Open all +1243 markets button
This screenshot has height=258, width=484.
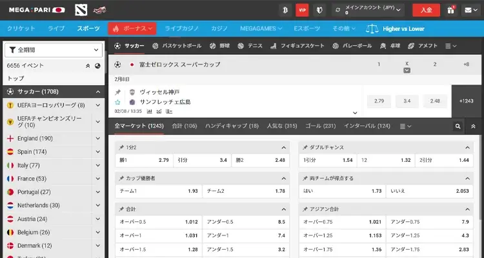(466, 101)
